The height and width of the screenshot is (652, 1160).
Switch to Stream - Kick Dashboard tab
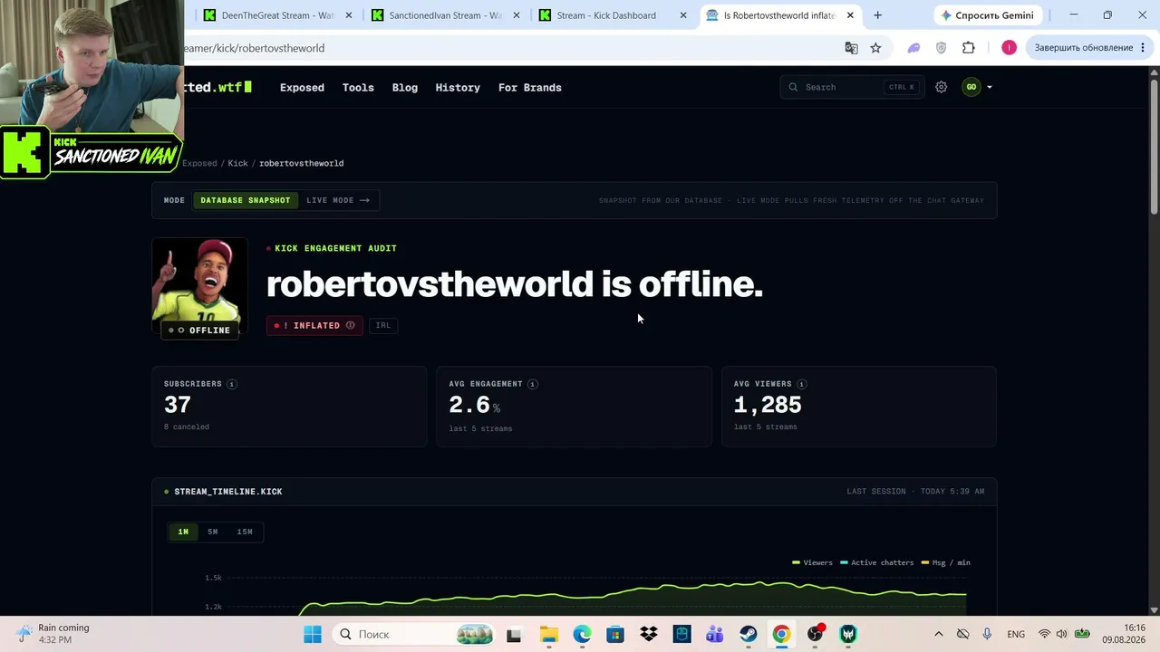pos(614,15)
